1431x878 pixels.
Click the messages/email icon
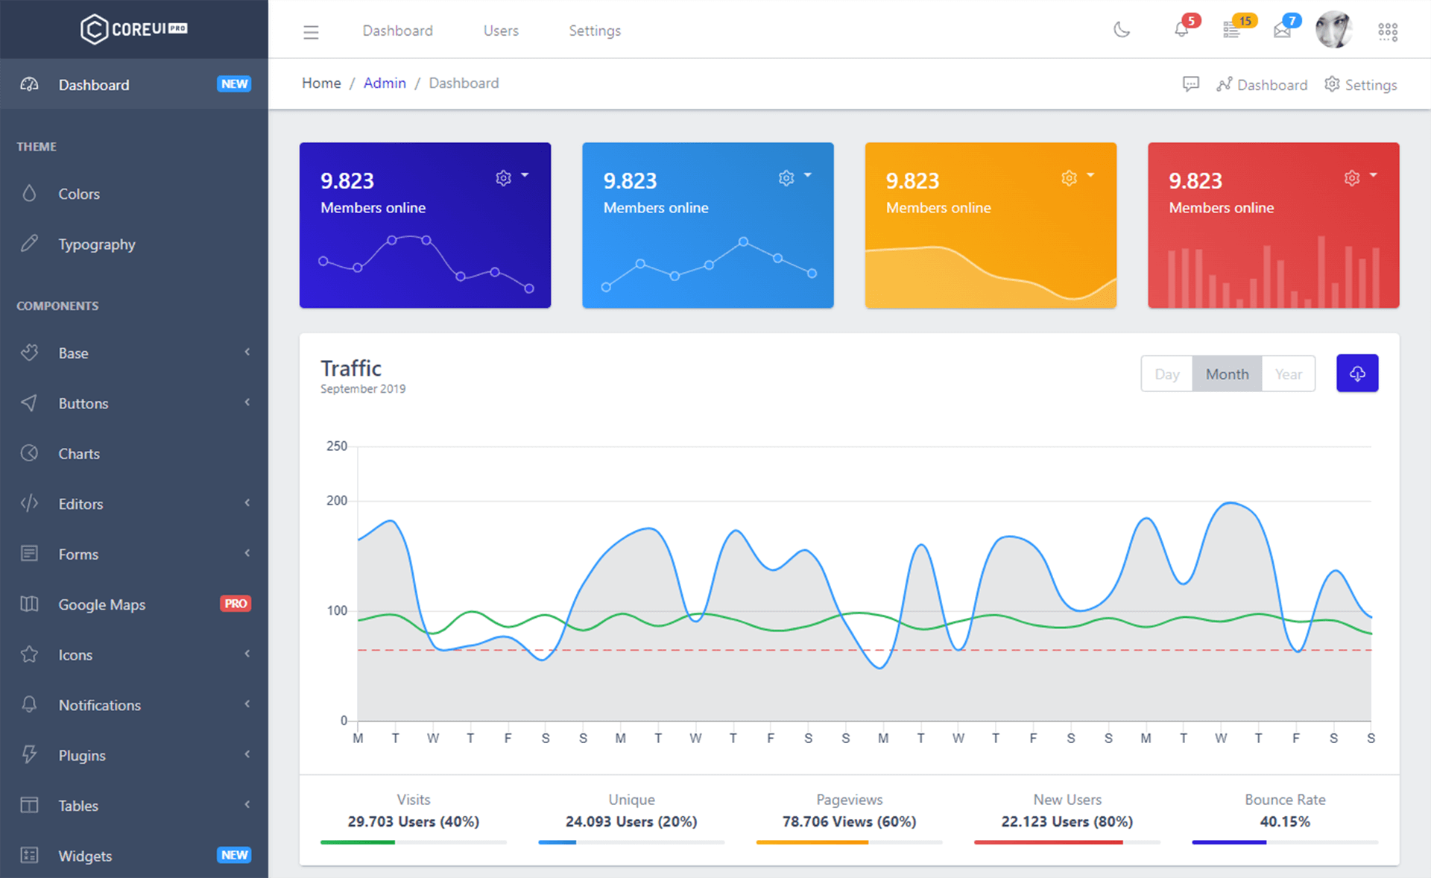pyautogui.click(x=1280, y=31)
